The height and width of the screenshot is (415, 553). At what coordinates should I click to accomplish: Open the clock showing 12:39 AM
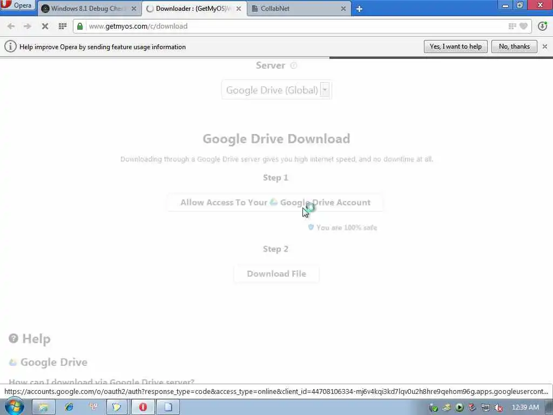[525, 407]
